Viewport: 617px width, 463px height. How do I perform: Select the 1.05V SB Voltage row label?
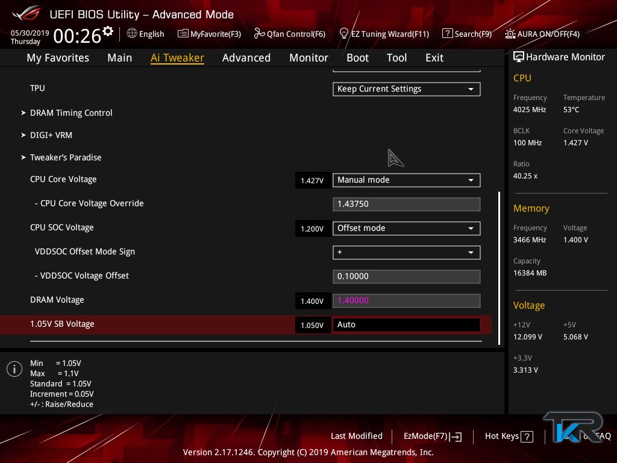click(x=62, y=324)
